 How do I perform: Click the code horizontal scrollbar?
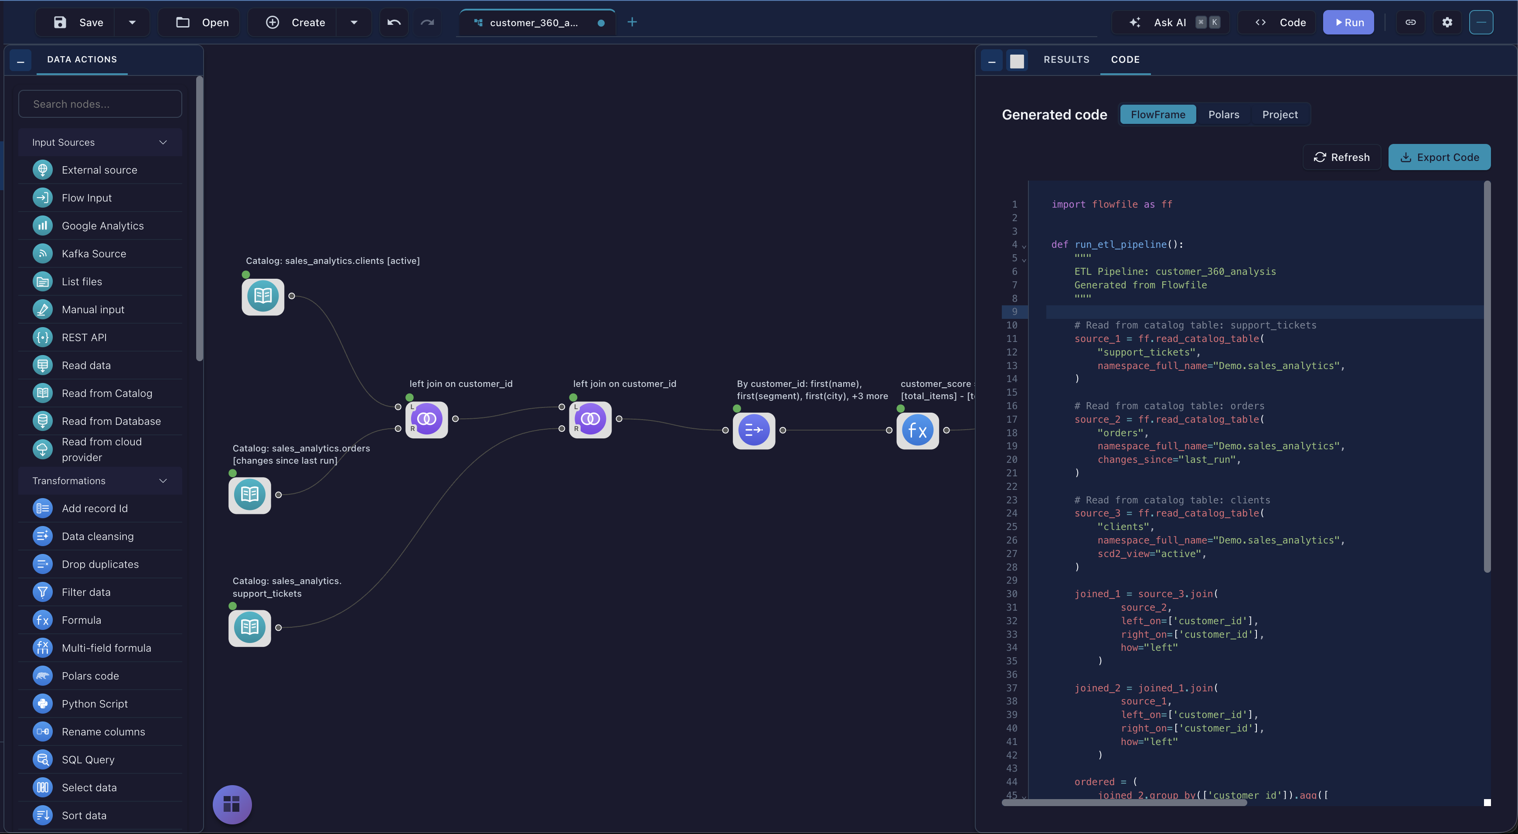point(1124,802)
